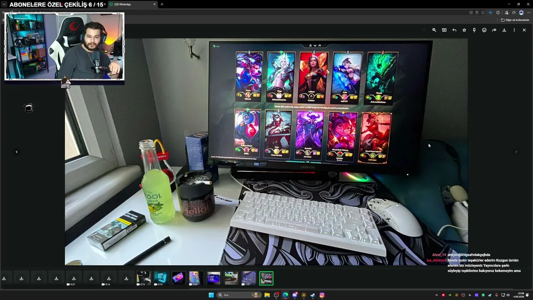Open the 0:27 video download thumbnail
The height and width of the screenshot is (300, 533).
(74, 278)
